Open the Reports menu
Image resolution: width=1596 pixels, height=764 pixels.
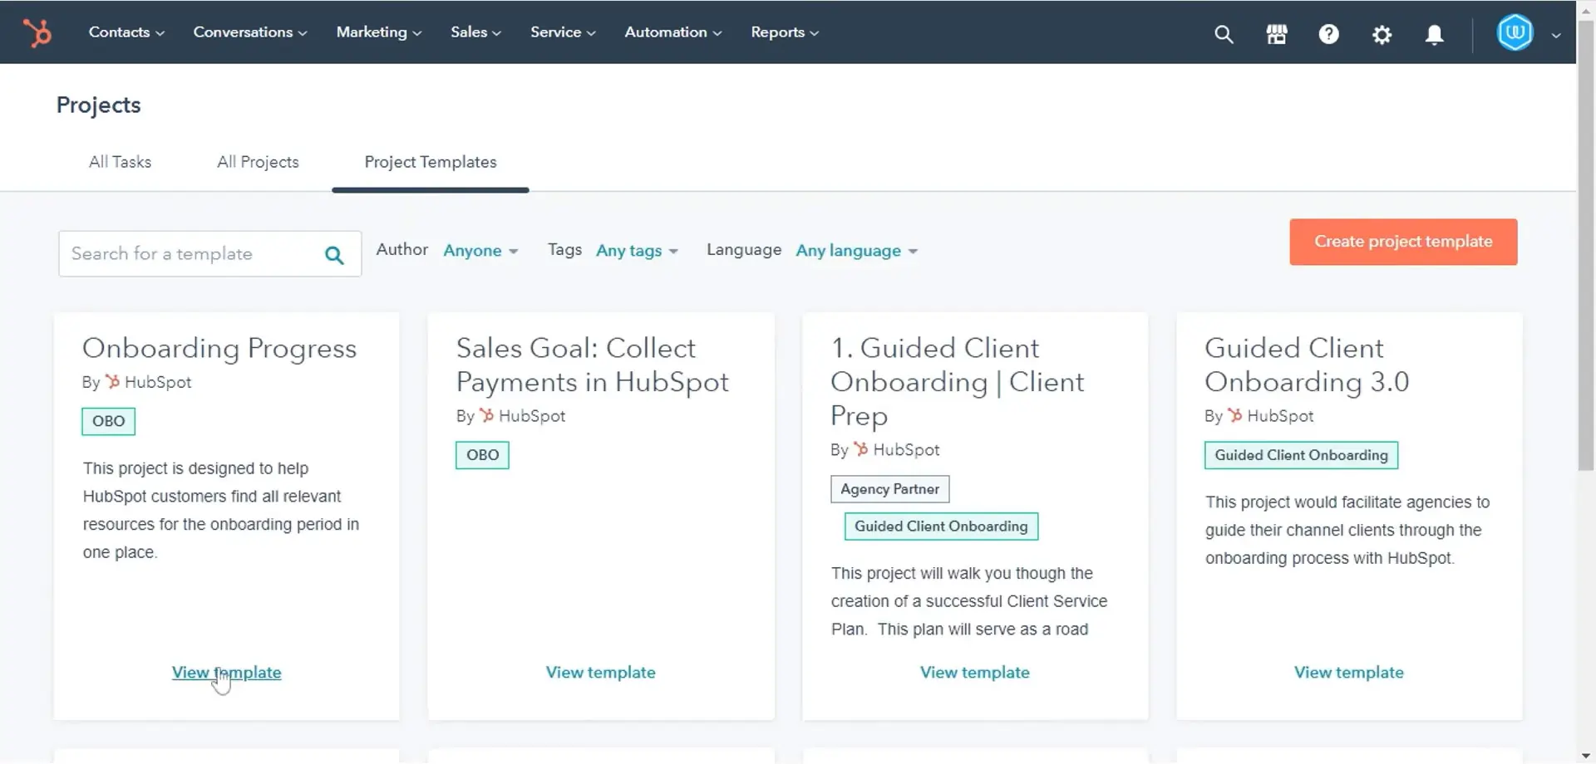tap(785, 32)
